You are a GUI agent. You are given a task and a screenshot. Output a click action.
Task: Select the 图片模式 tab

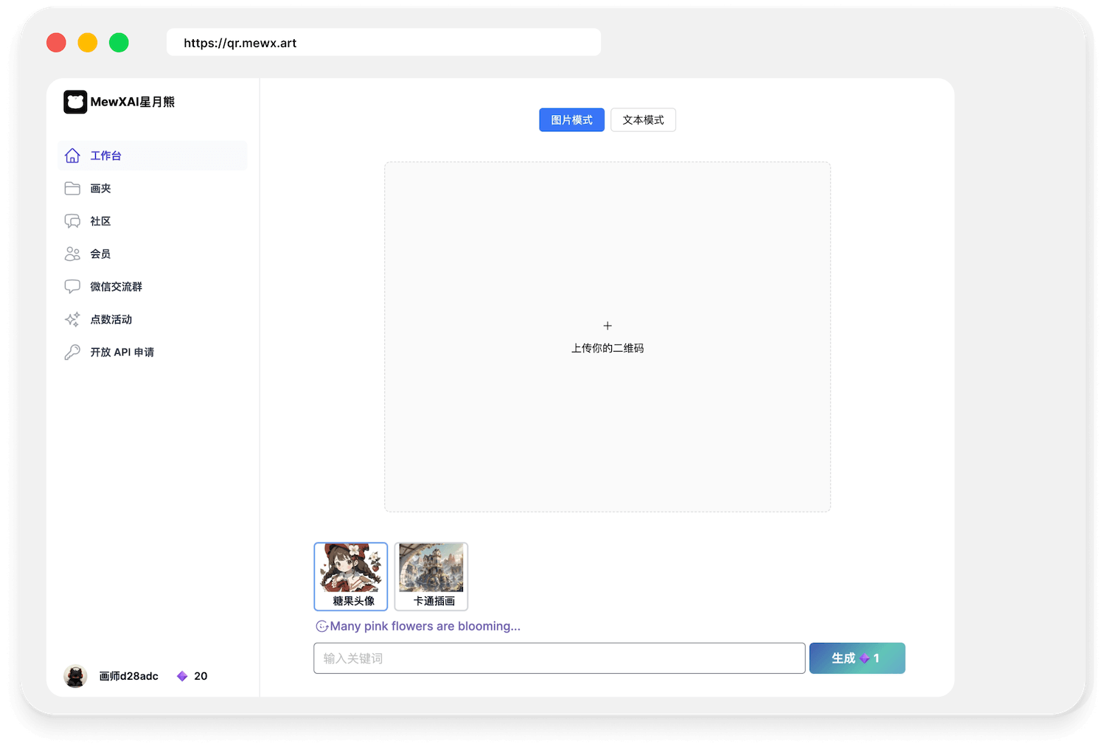tap(571, 119)
